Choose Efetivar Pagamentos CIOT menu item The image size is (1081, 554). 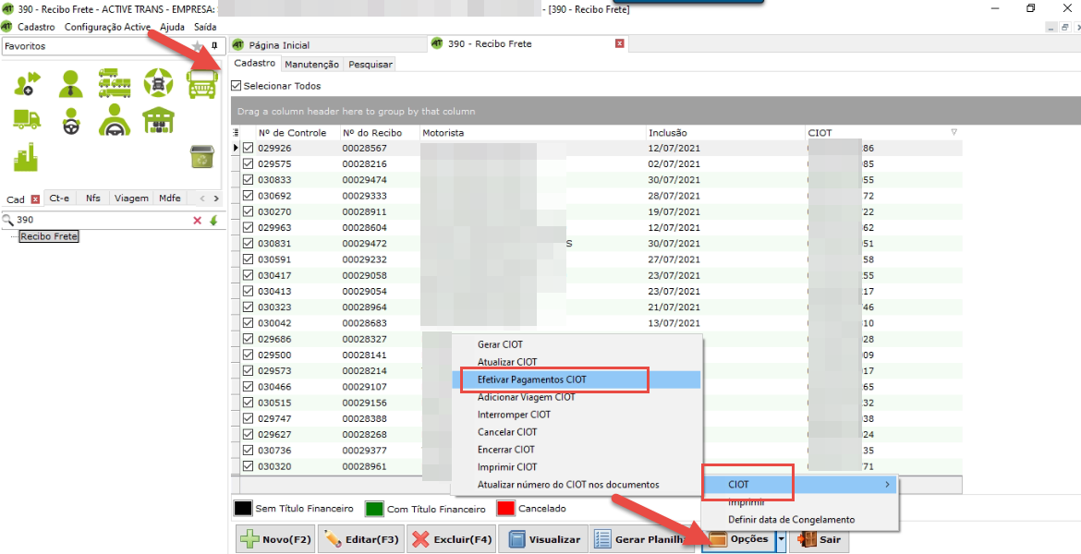pos(532,379)
